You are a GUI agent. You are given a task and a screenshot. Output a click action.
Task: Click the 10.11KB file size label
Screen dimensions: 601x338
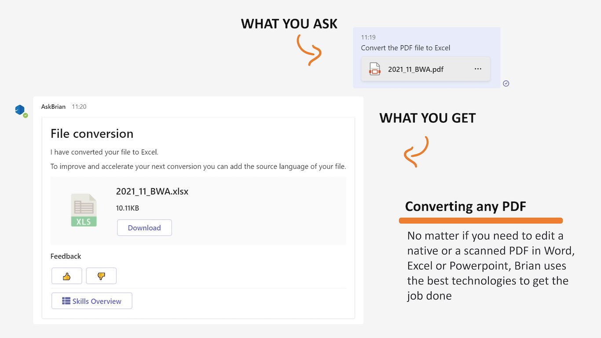(x=128, y=208)
